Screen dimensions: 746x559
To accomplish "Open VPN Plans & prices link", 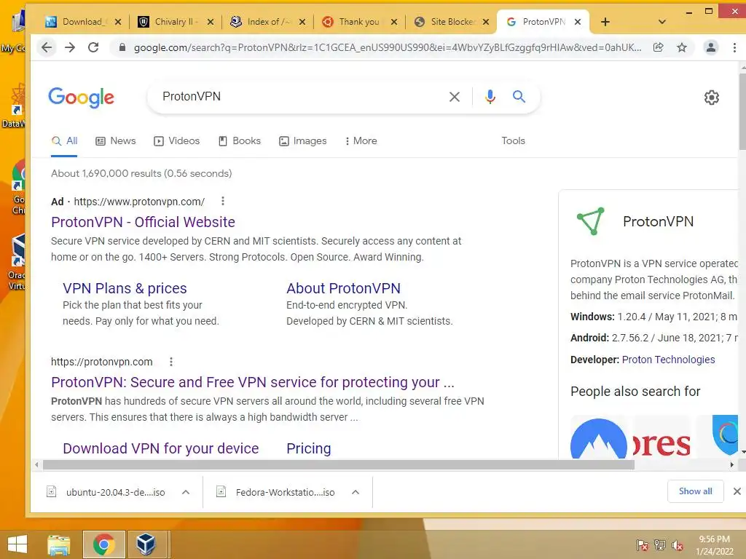I will point(125,288).
